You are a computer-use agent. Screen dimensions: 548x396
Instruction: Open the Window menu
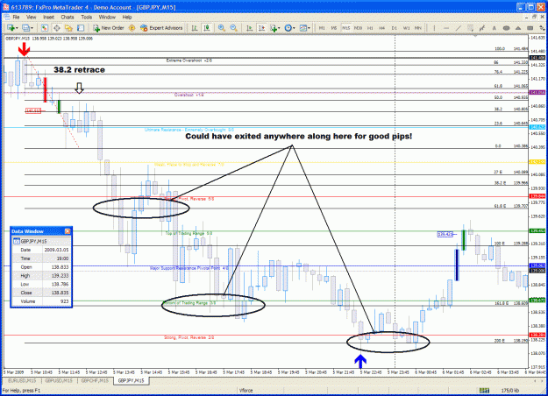[x=107, y=17]
